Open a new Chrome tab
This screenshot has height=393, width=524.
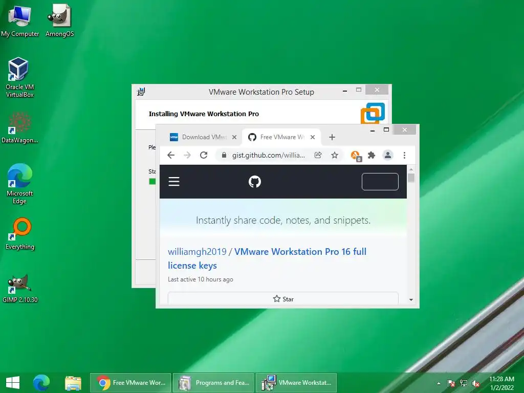coord(332,137)
